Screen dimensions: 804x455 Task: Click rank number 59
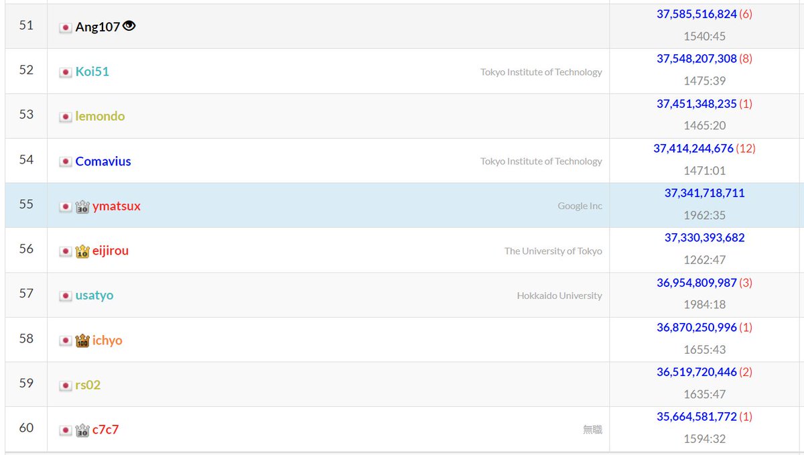(x=26, y=383)
